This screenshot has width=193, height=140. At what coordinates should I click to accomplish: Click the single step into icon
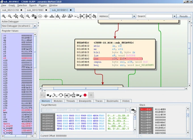[55, 95]
